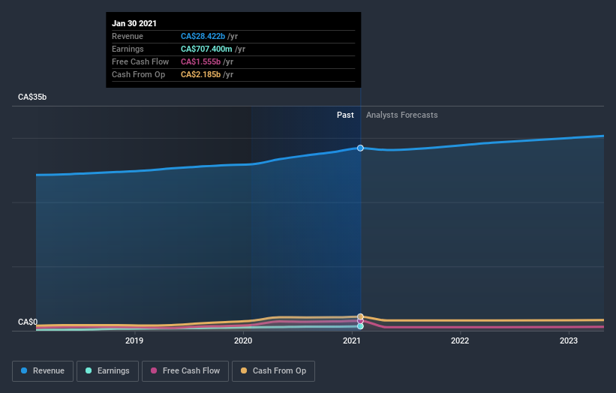Click the CA$707.400m earnings value
The width and height of the screenshot is (616, 393).
(206, 49)
